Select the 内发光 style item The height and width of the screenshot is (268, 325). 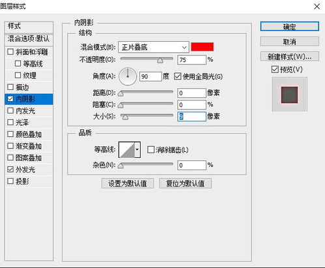click(x=29, y=111)
